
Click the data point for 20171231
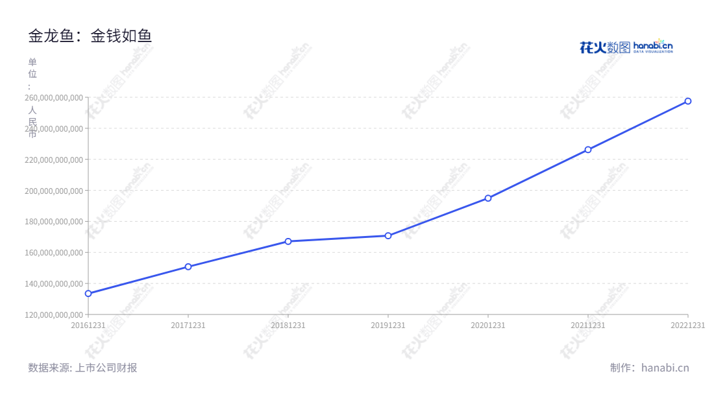coord(188,266)
